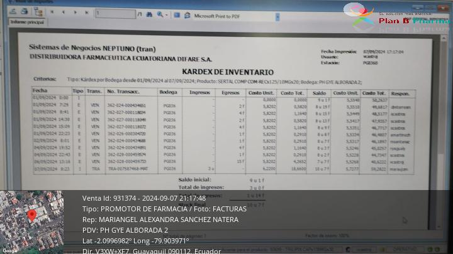Viewport: 453px width, 254px height.
Task: Click the Export report icon
Action: tap(13, 11)
